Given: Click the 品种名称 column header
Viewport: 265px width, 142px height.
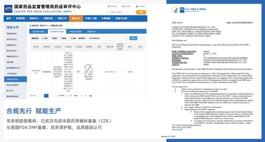Looking at the screenshot, I should point(47,47).
